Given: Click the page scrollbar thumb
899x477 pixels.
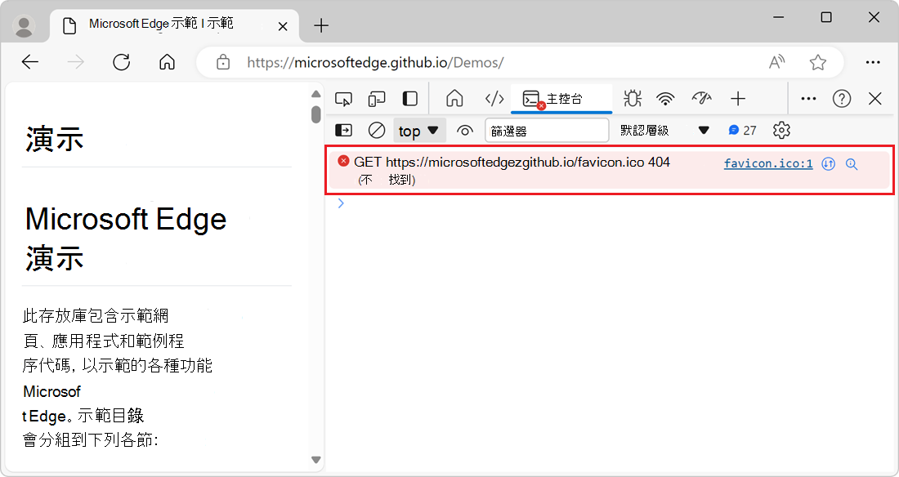Looking at the screenshot, I should click(x=316, y=114).
